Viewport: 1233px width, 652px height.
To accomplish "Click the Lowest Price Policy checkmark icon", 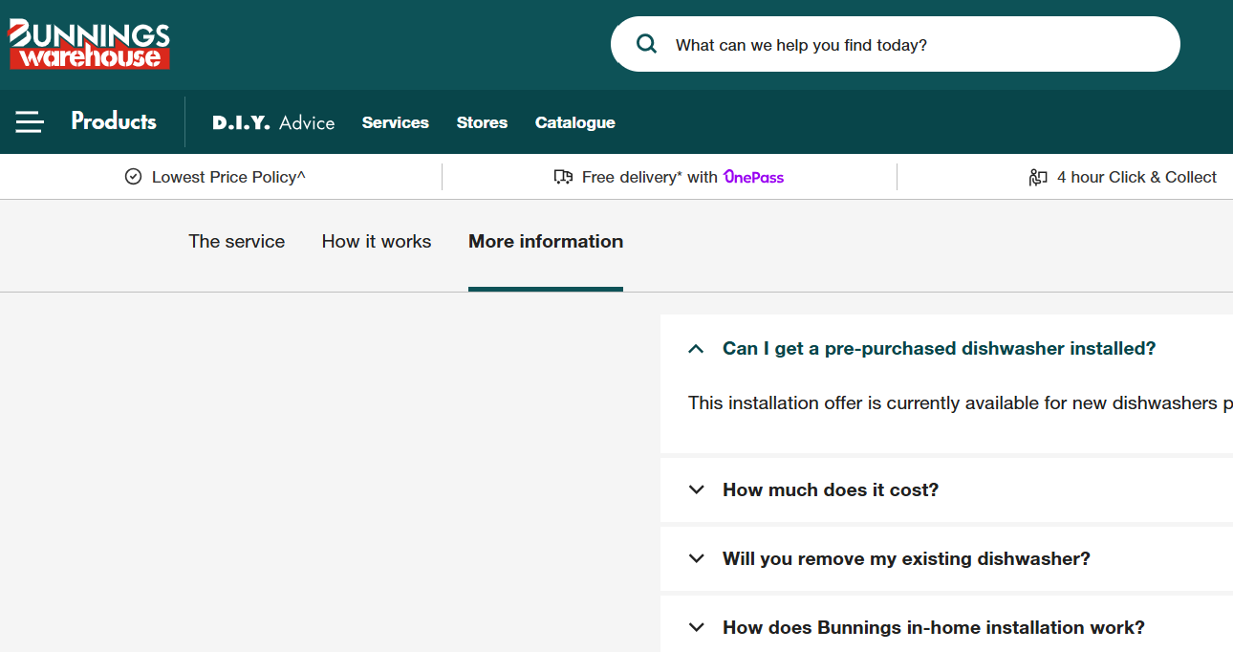I will point(133,177).
